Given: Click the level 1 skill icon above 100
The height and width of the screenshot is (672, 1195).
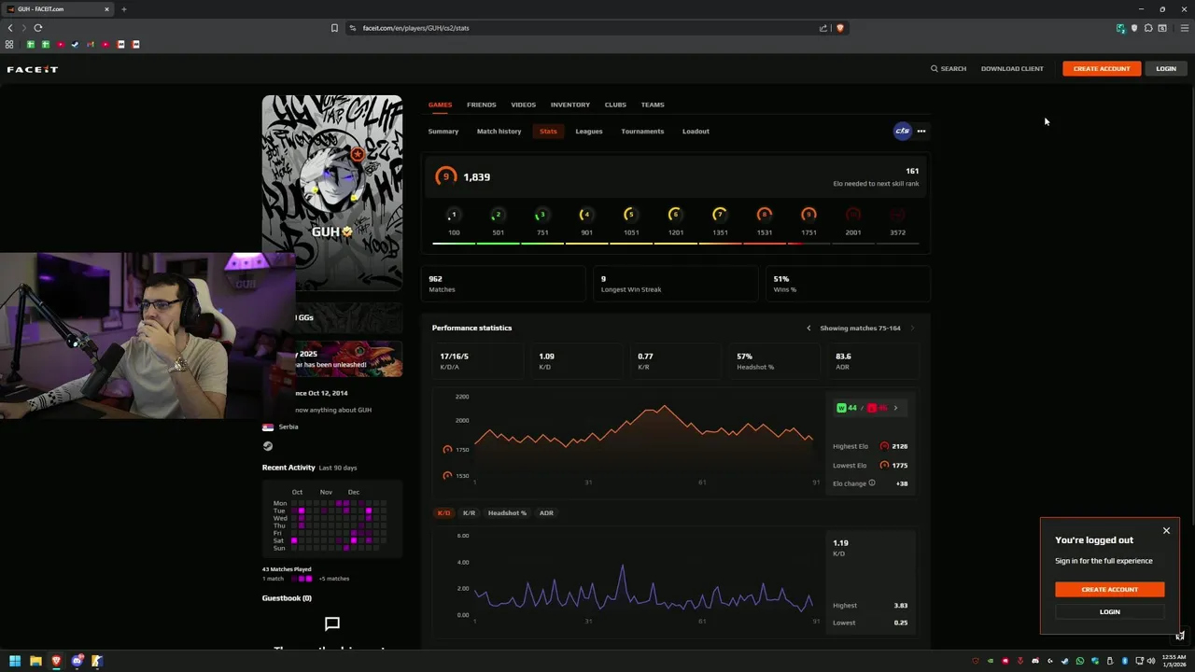Looking at the screenshot, I should coord(453,215).
